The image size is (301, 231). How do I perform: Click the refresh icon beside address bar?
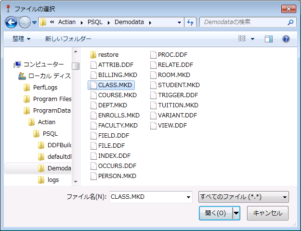click(x=190, y=22)
